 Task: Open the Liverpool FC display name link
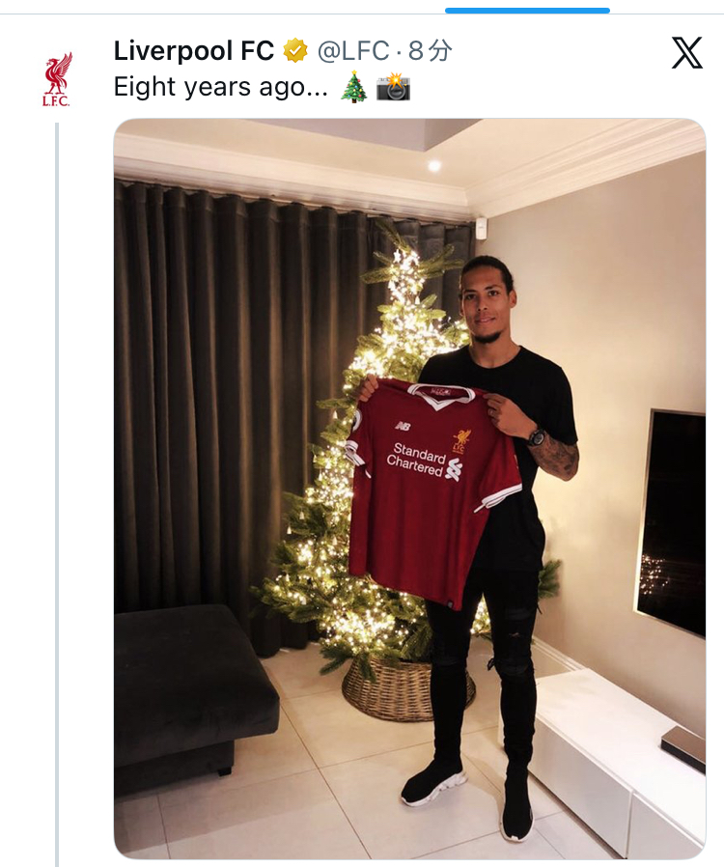193,50
